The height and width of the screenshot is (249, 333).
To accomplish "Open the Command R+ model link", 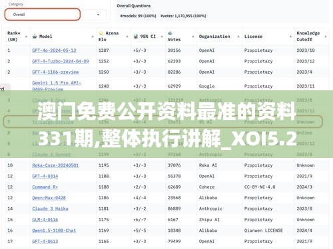I will (45, 187).
